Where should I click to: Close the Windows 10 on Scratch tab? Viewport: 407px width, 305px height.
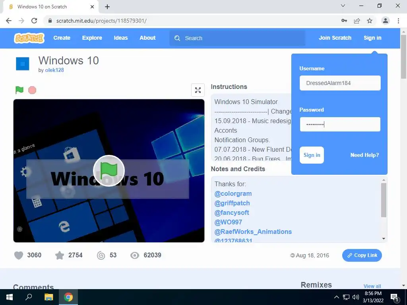(92, 7)
